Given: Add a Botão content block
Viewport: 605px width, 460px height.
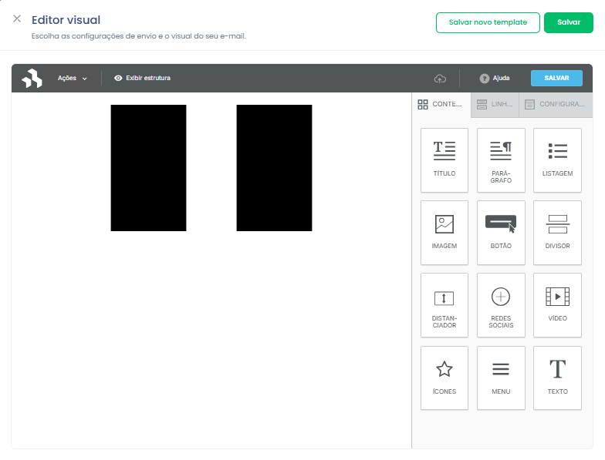Looking at the screenshot, I should pos(501,233).
